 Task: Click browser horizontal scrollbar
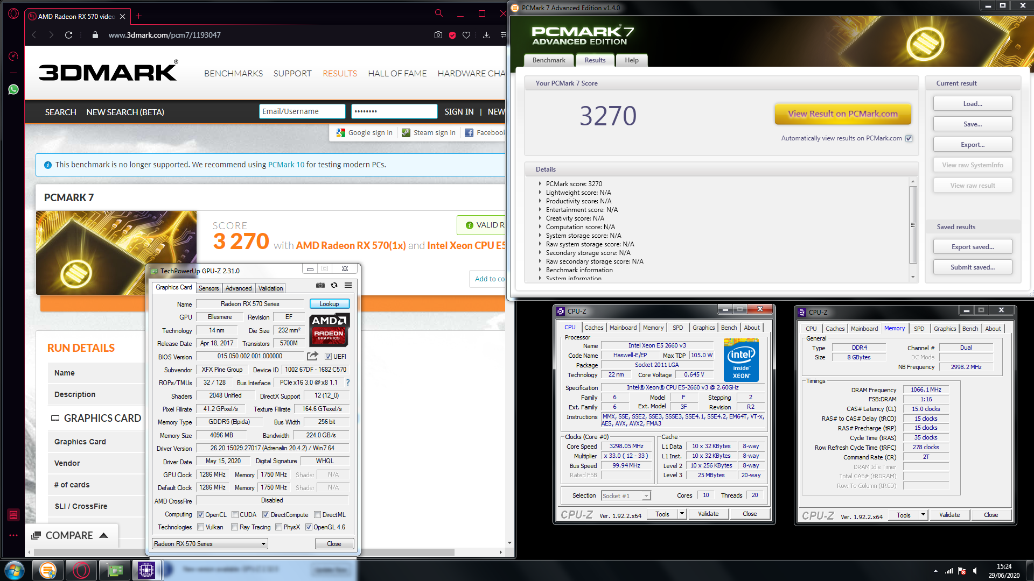244,552
